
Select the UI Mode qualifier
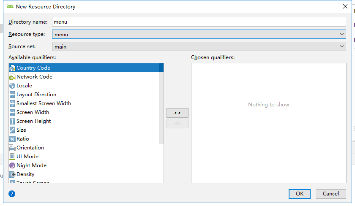84,157
